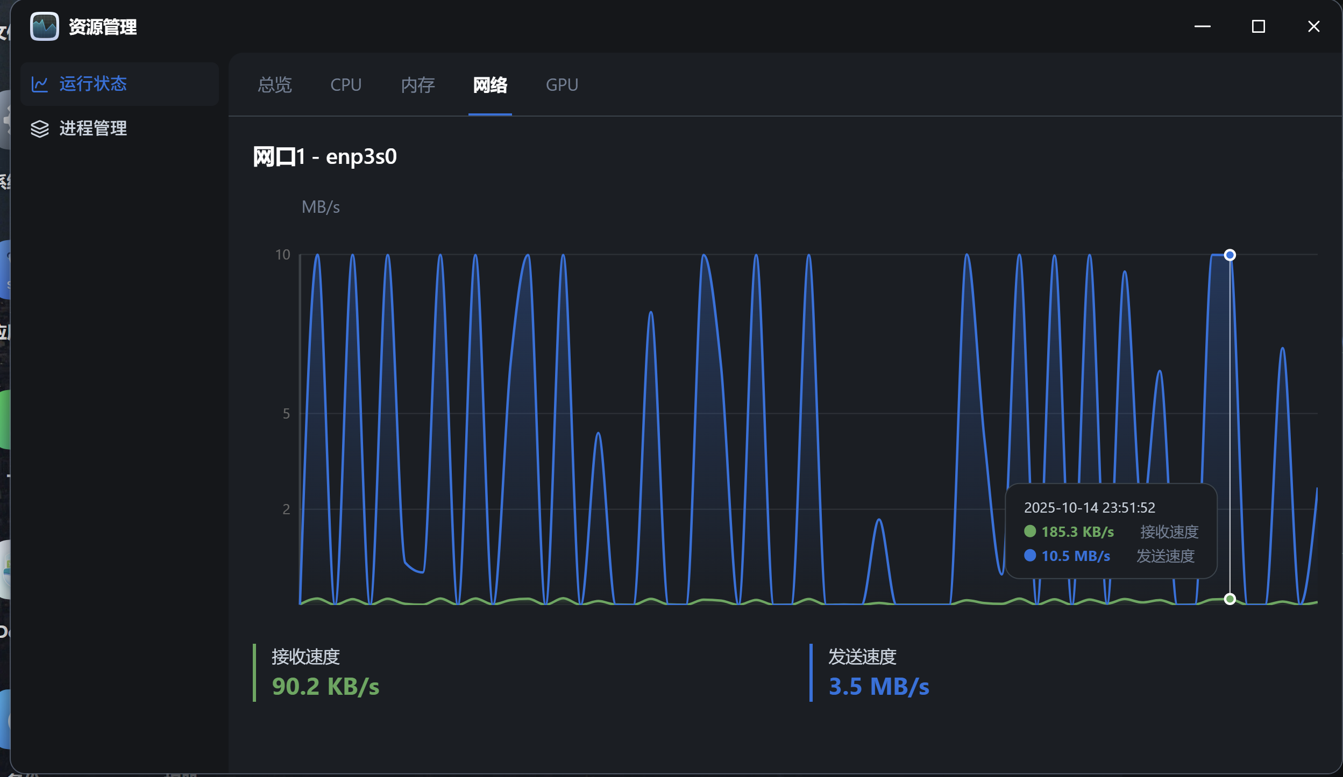Click the 资源管理 app logo icon
This screenshot has height=777, width=1343.
[45, 26]
